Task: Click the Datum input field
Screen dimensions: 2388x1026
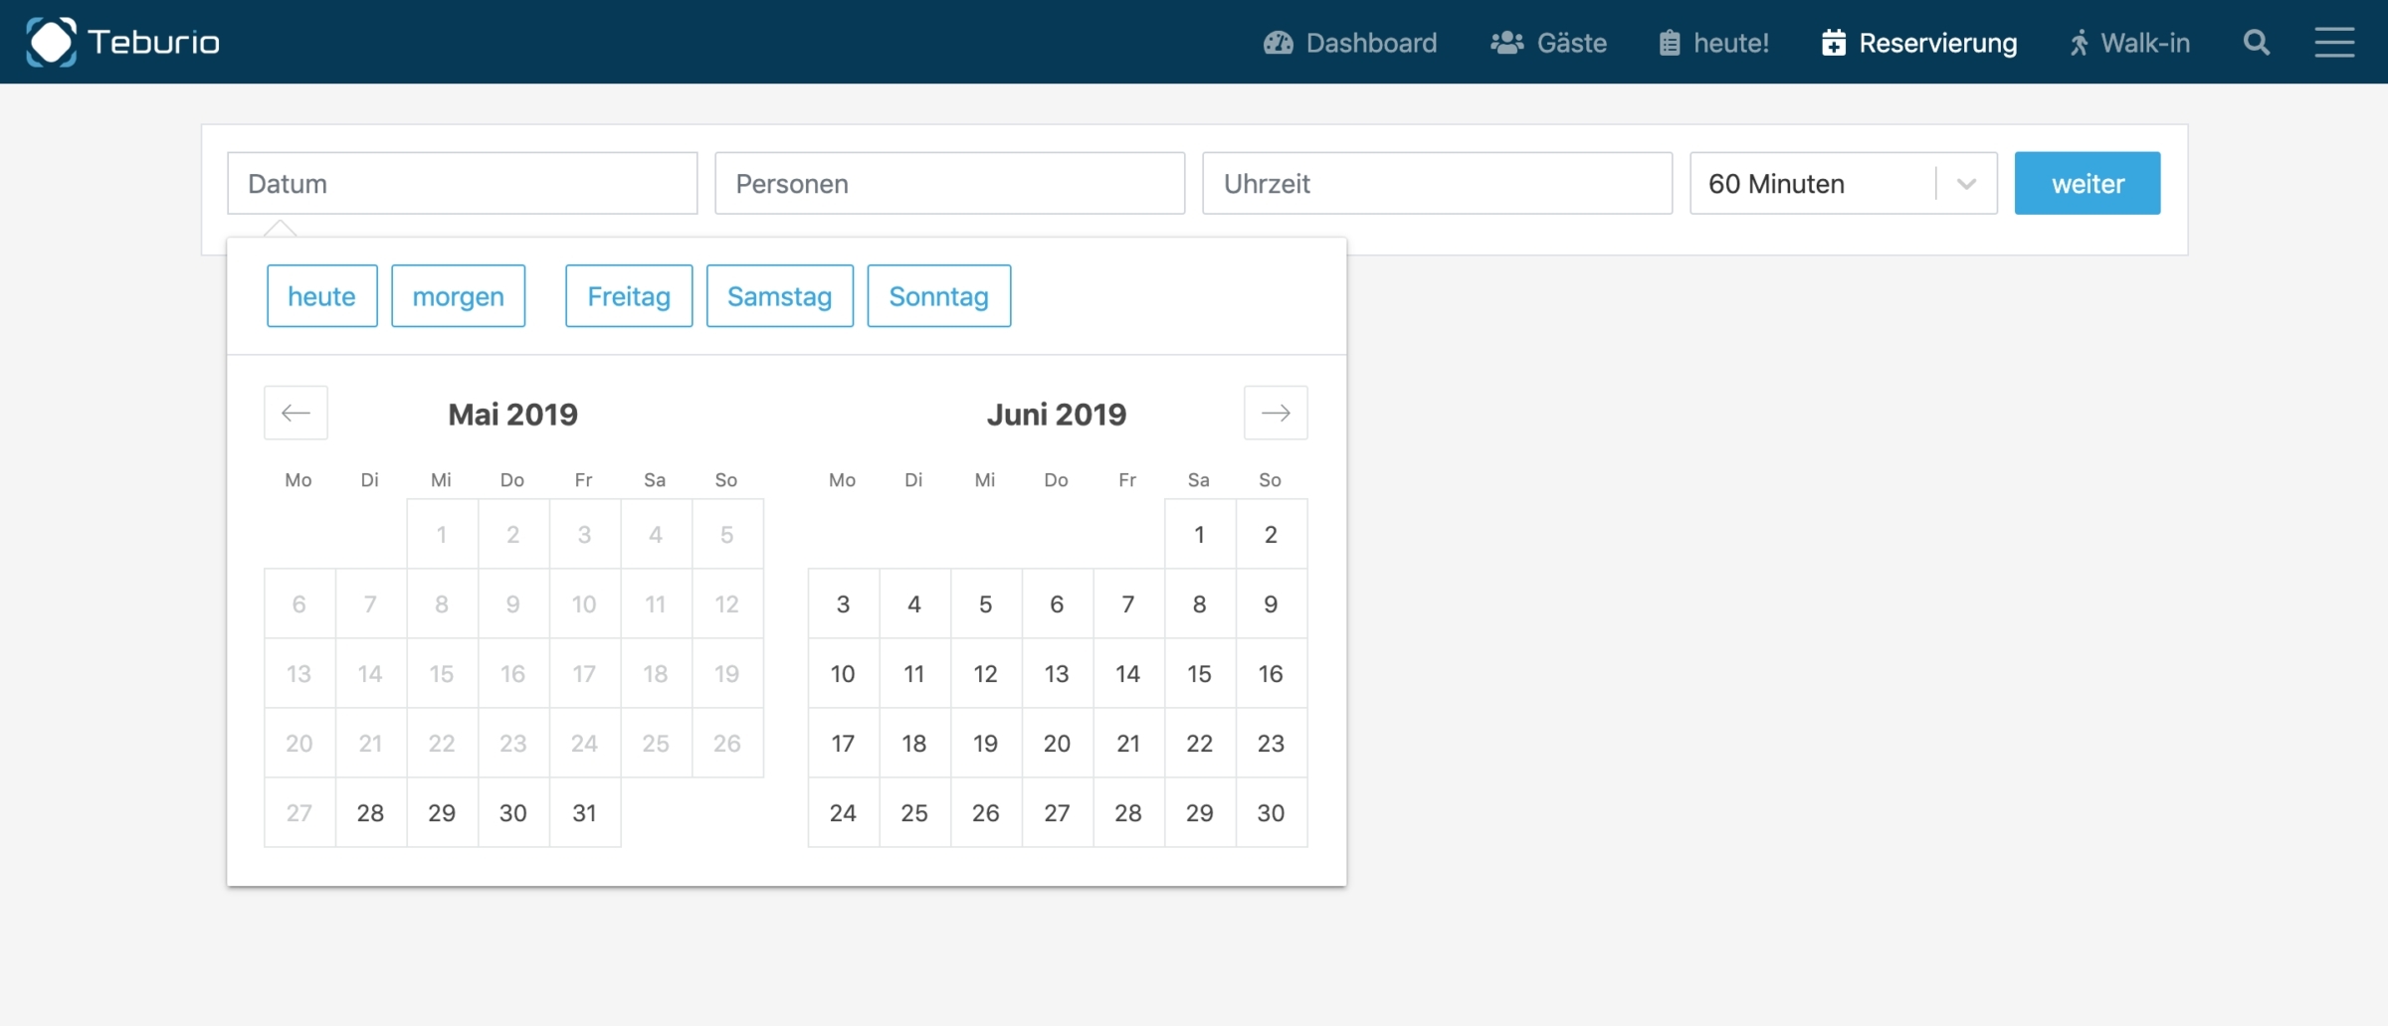Action: pyautogui.click(x=462, y=184)
